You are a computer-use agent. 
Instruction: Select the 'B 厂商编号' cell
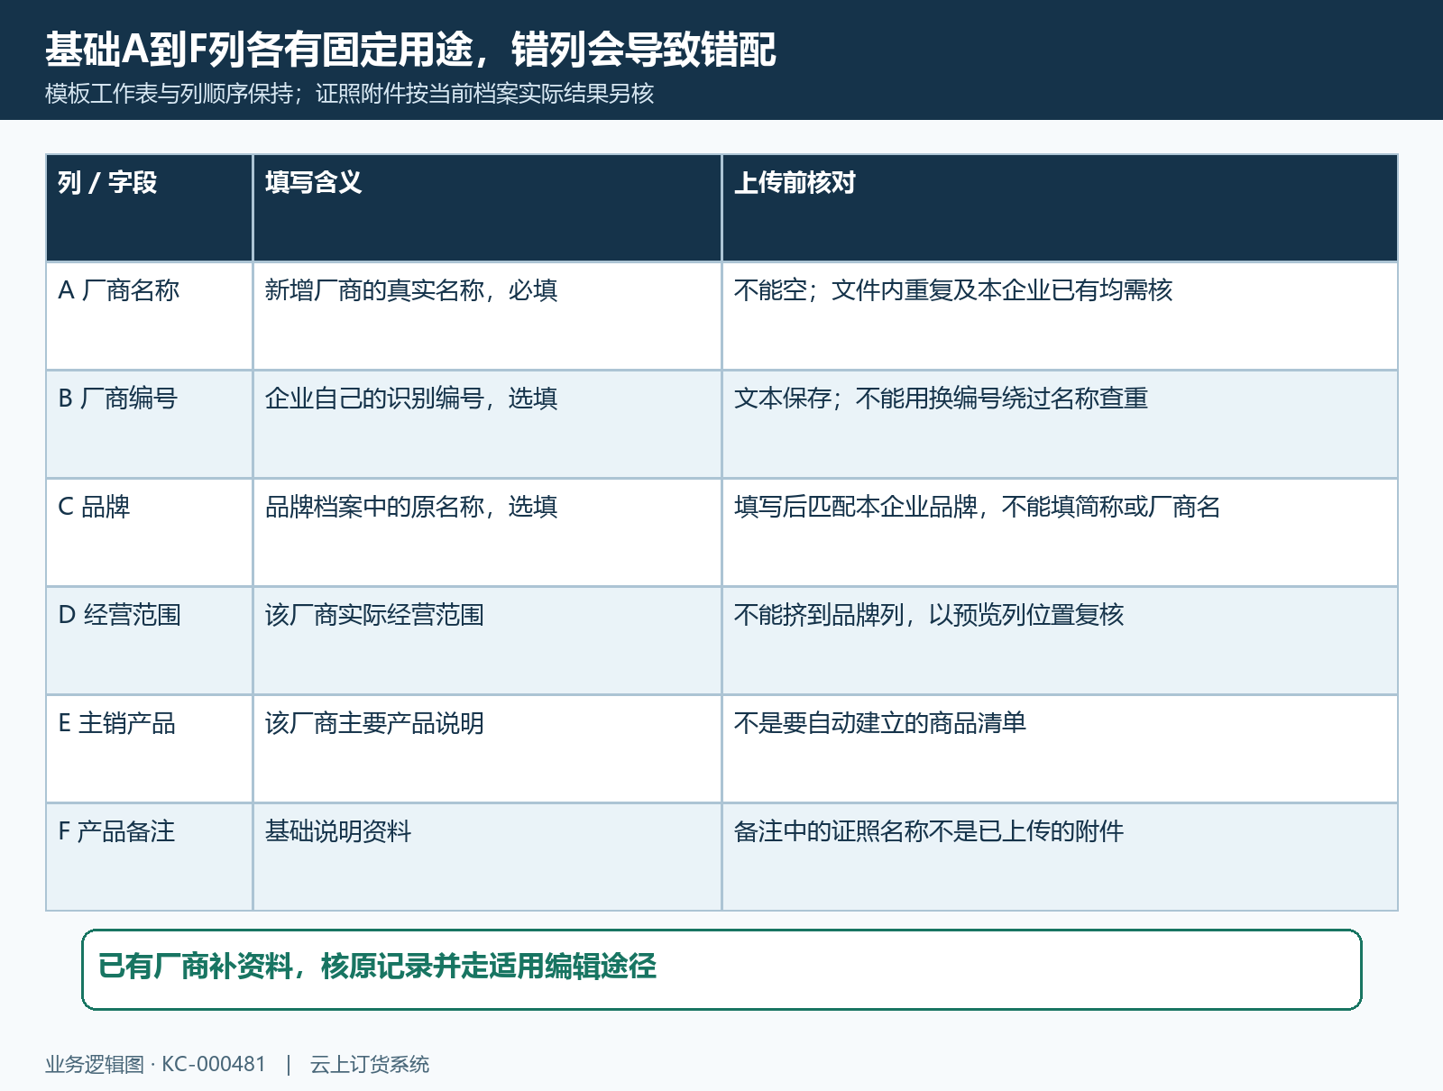coord(150,425)
